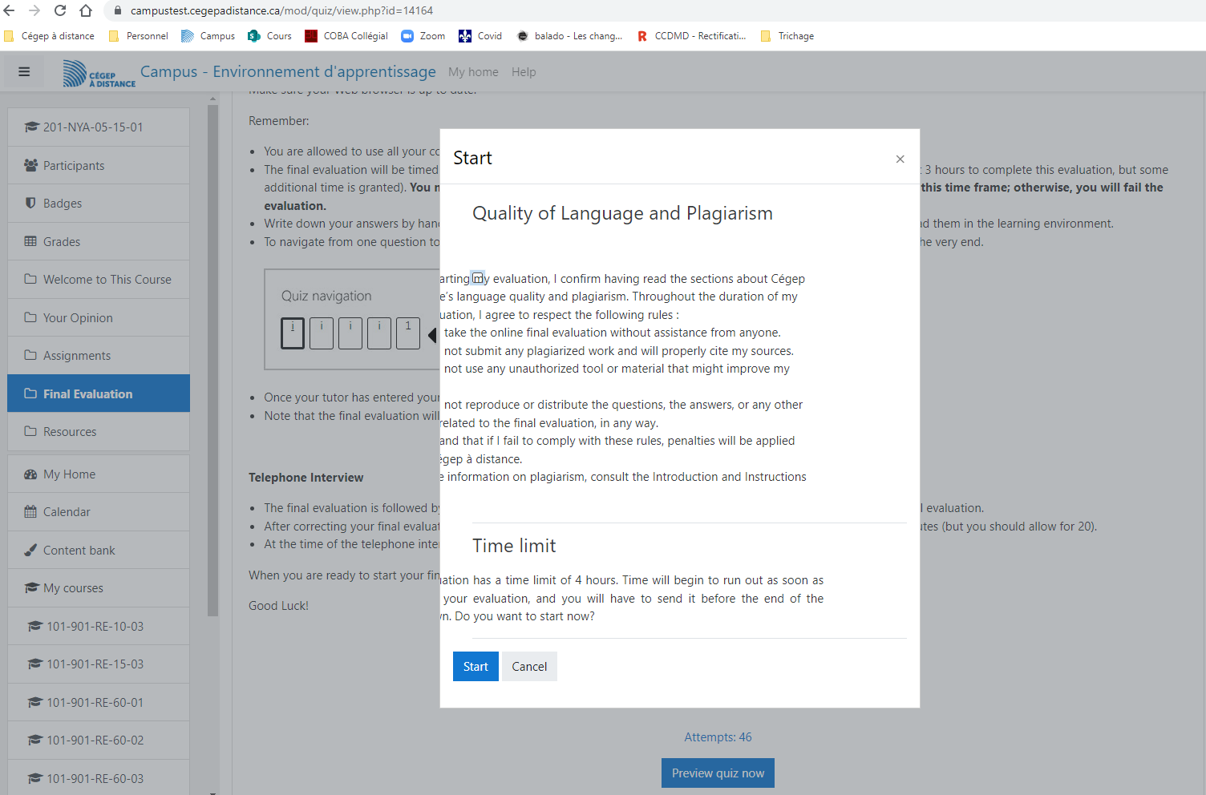Click the browser reload icon
The height and width of the screenshot is (795, 1206).
(x=60, y=10)
